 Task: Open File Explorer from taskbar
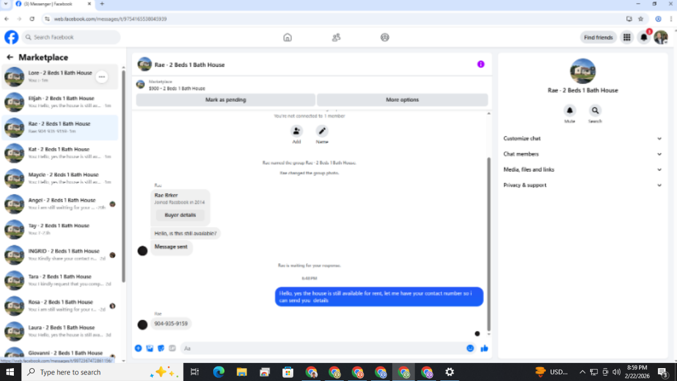click(242, 372)
